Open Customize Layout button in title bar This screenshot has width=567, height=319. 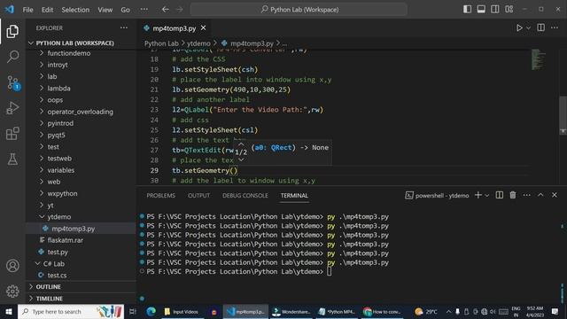509,10
